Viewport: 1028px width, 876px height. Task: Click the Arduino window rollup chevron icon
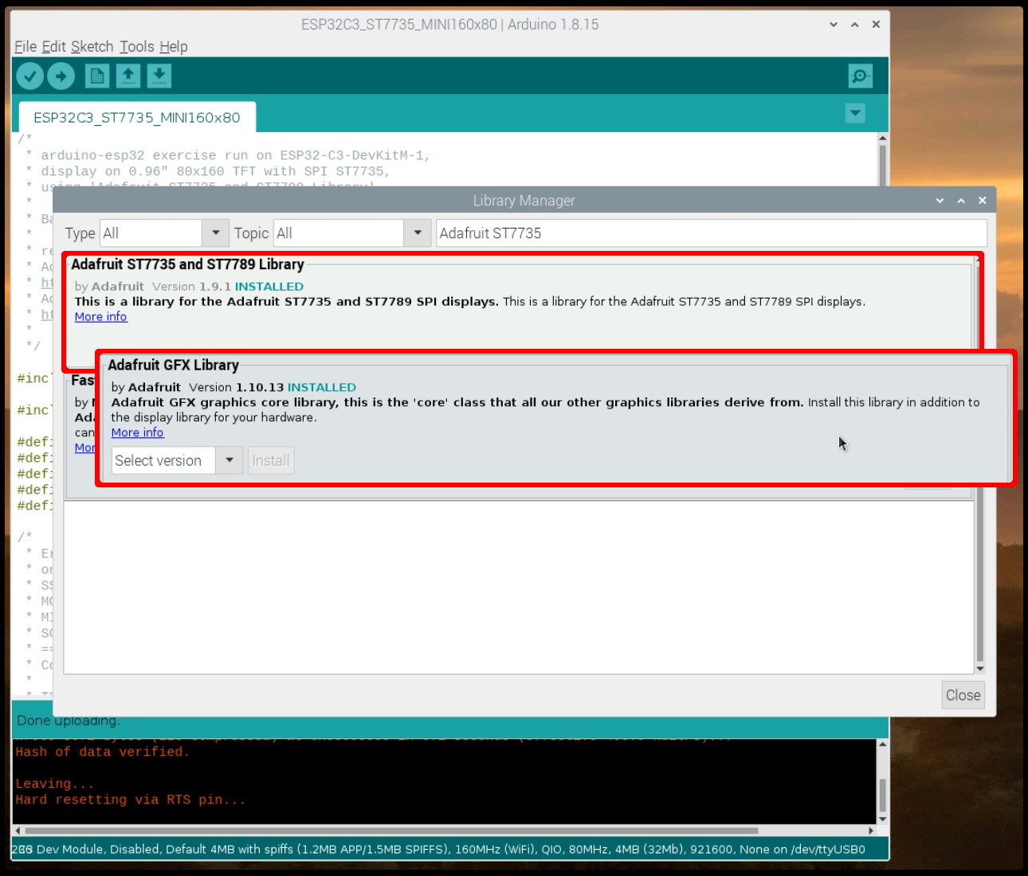(x=834, y=25)
